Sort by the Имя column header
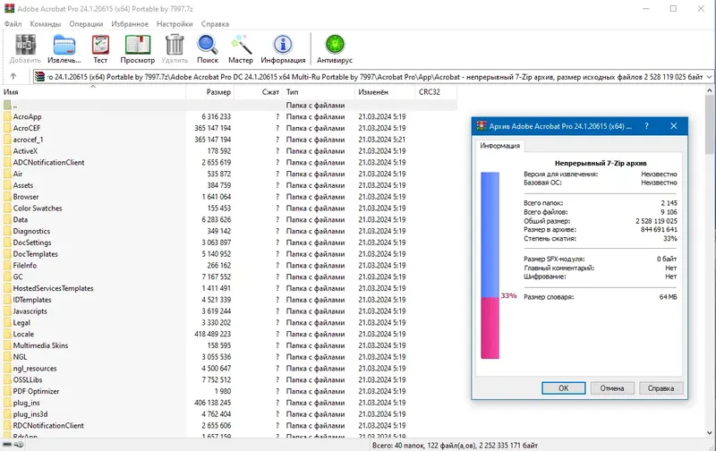The width and height of the screenshot is (716, 451). [93, 92]
